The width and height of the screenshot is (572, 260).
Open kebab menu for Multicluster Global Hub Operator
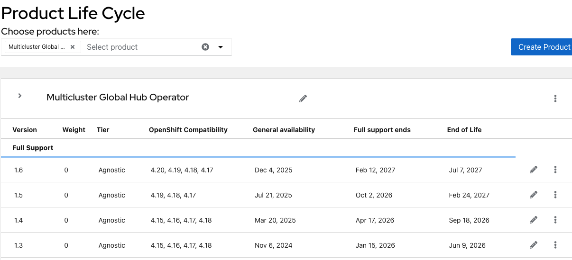point(555,99)
